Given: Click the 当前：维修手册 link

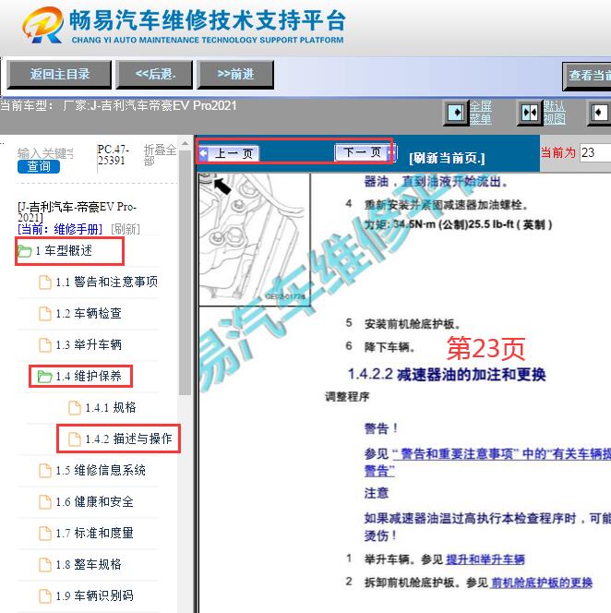Looking at the screenshot, I should pyautogui.click(x=60, y=229).
